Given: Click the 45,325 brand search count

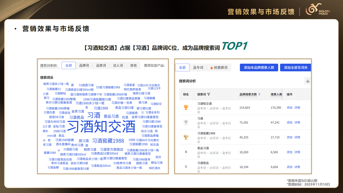Looking at the screenshot, I should (244, 137).
